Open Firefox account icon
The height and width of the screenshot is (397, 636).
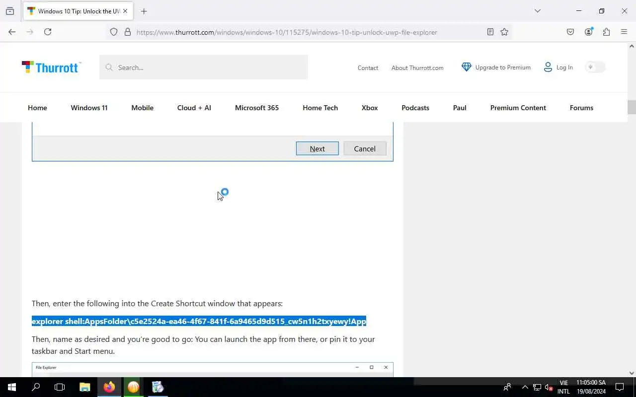pyautogui.click(x=588, y=32)
